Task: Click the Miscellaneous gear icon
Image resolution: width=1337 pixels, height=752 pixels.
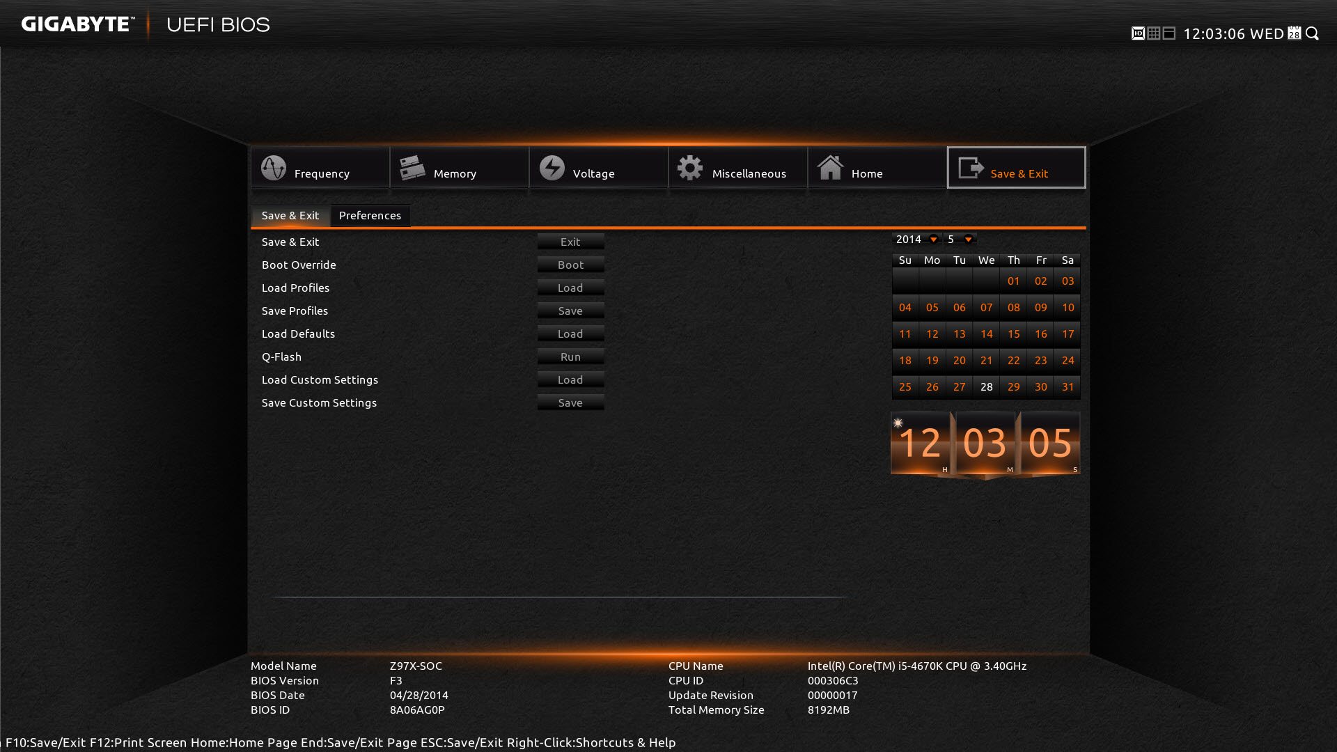Action: click(x=690, y=168)
